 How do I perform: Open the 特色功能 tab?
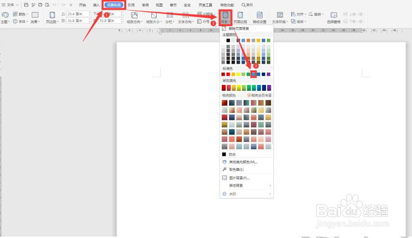[x=227, y=5]
